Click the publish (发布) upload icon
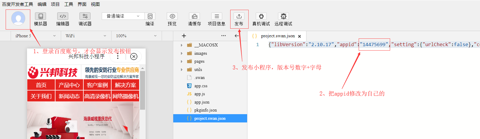Image resolution: width=480 pixels, height=139 pixels. (x=239, y=16)
